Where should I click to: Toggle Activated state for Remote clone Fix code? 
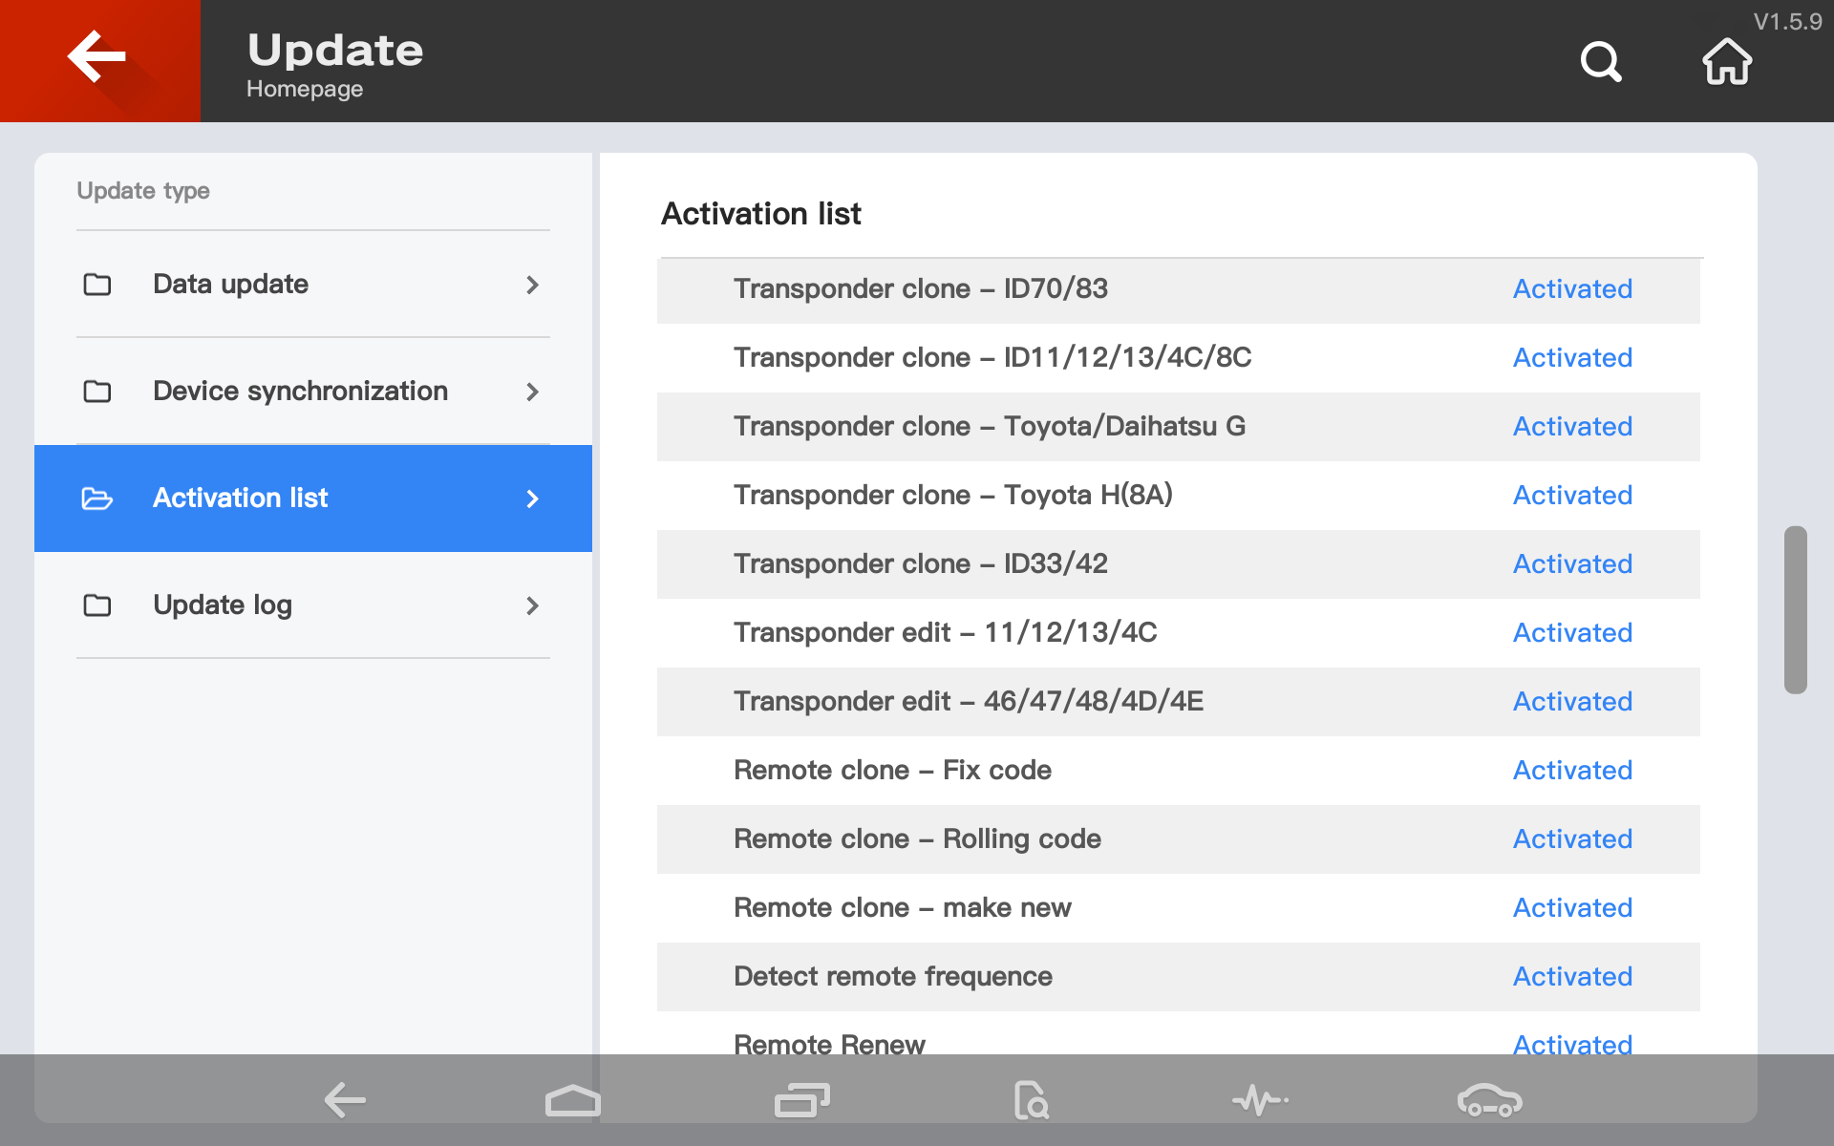[1572, 770]
